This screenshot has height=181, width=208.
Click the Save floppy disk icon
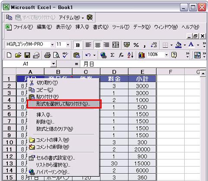point(27,55)
